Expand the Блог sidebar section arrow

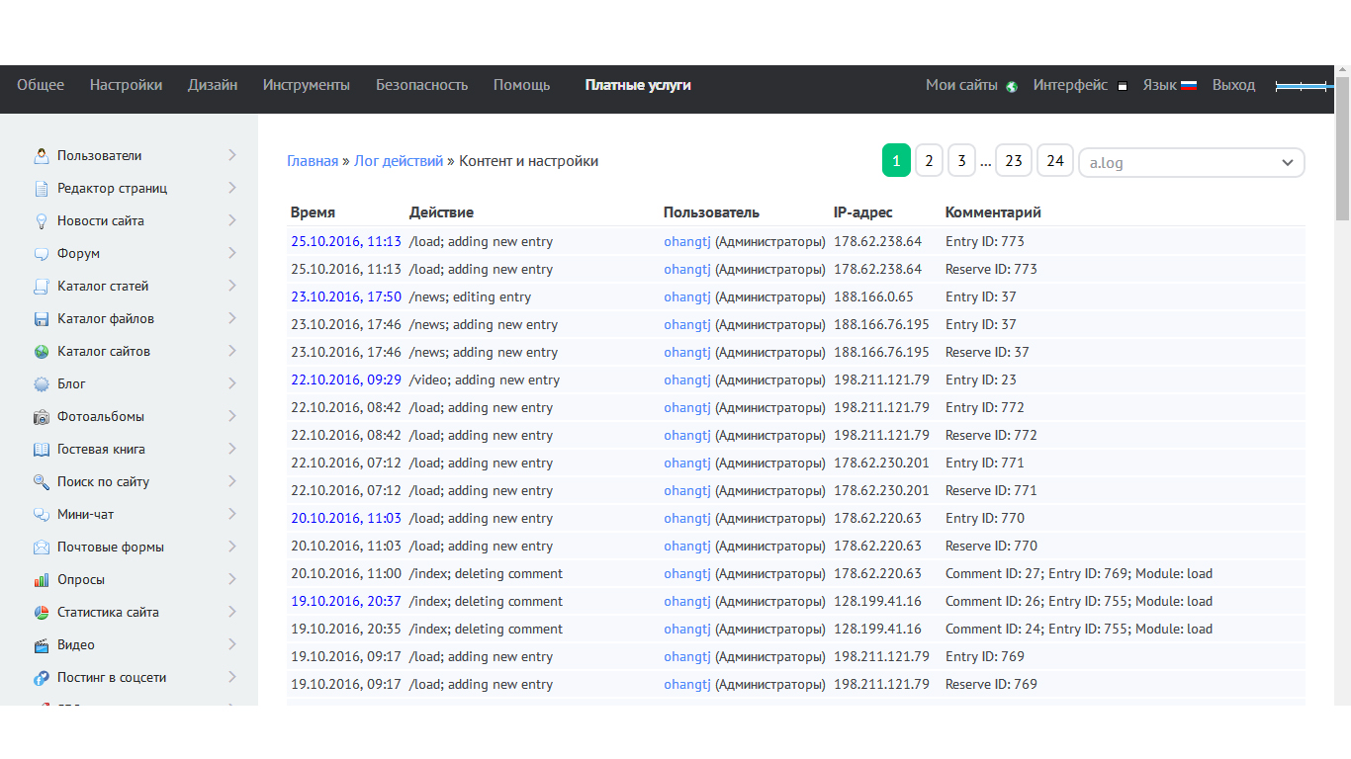coord(232,383)
